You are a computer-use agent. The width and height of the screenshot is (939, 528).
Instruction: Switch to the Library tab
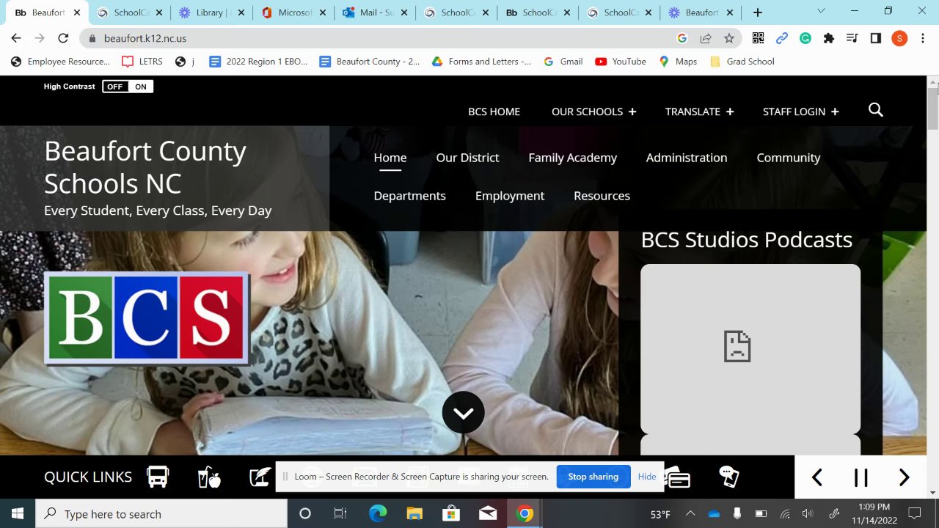point(211,12)
